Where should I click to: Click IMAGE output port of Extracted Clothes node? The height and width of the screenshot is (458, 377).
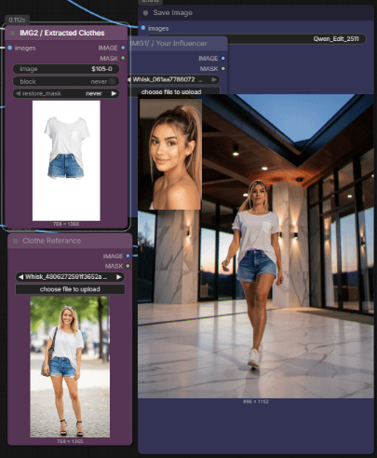click(x=123, y=48)
